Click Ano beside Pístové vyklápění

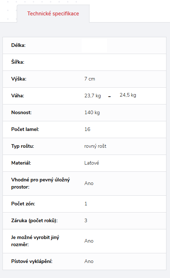click(89, 261)
